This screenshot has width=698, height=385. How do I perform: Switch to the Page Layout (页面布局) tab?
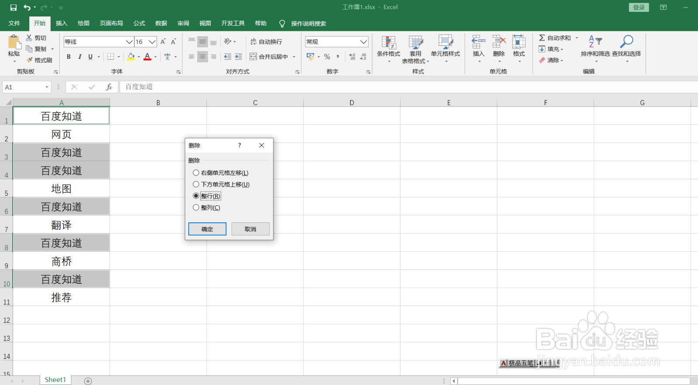[111, 24]
